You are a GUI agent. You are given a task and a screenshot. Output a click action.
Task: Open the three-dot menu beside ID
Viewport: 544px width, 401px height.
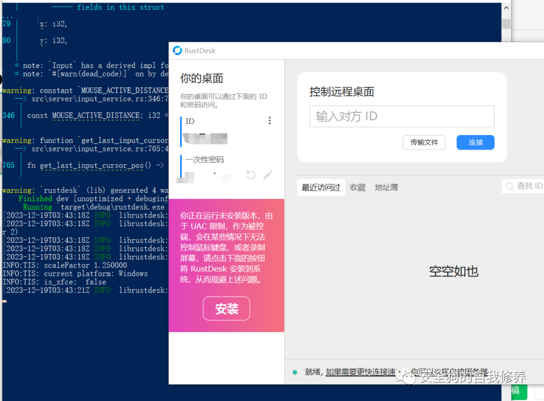(269, 121)
